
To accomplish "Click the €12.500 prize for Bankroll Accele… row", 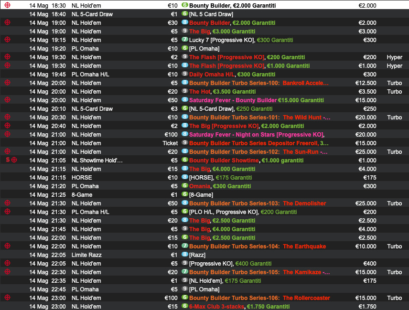I will click(x=366, y=83).
